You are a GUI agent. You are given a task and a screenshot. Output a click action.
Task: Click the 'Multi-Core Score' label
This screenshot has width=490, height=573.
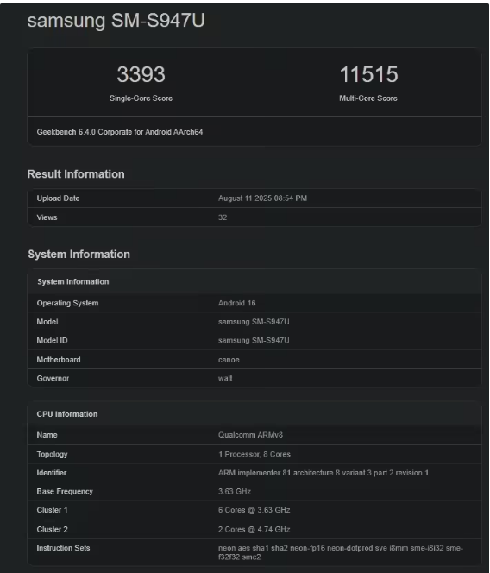tap(368, 98)
